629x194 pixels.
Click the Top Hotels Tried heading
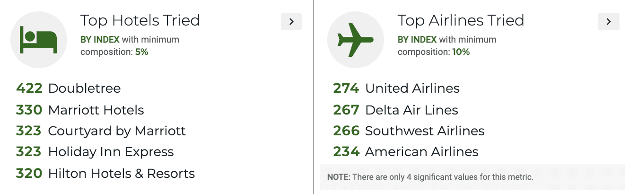click(x=140, y=20)
